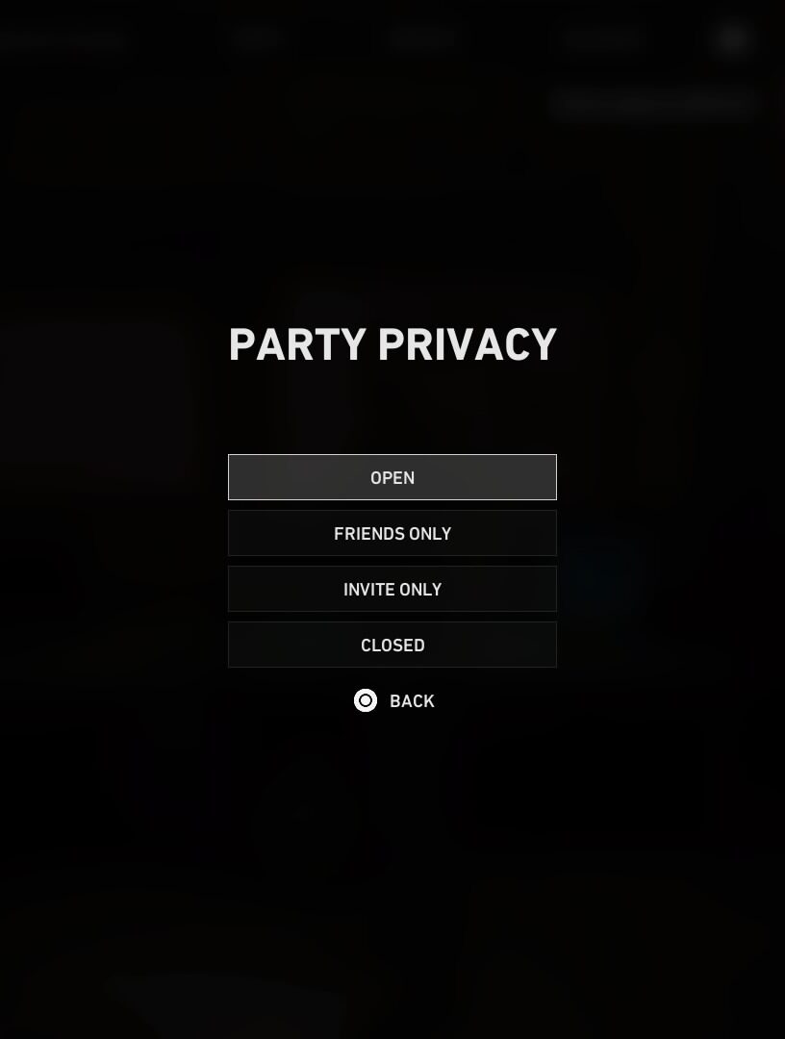This screenshot has height=1039, width=785.
Task: Make the party Invite Only
Action: pos(392,589)
